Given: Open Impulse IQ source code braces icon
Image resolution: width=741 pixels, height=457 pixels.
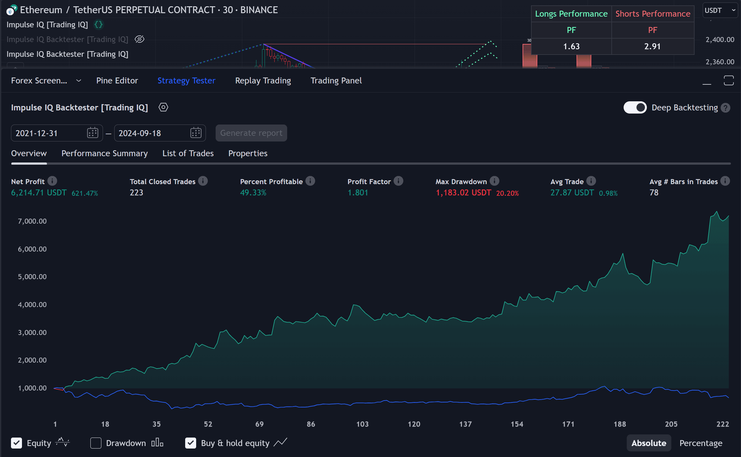Looking at the screenshot, I should (x=99, y=24).
